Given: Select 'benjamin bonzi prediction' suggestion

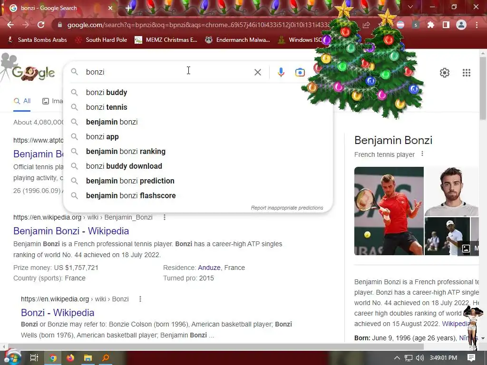Looking at the screenshot, I should (198, 181).
